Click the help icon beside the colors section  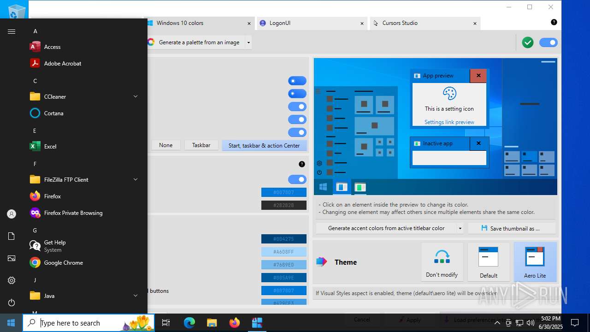coord(302,164)
